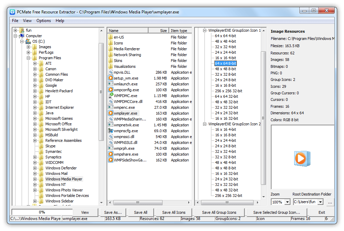Click the browse (...) destination folder button
The image size is (344, 231).
point(330,202)
